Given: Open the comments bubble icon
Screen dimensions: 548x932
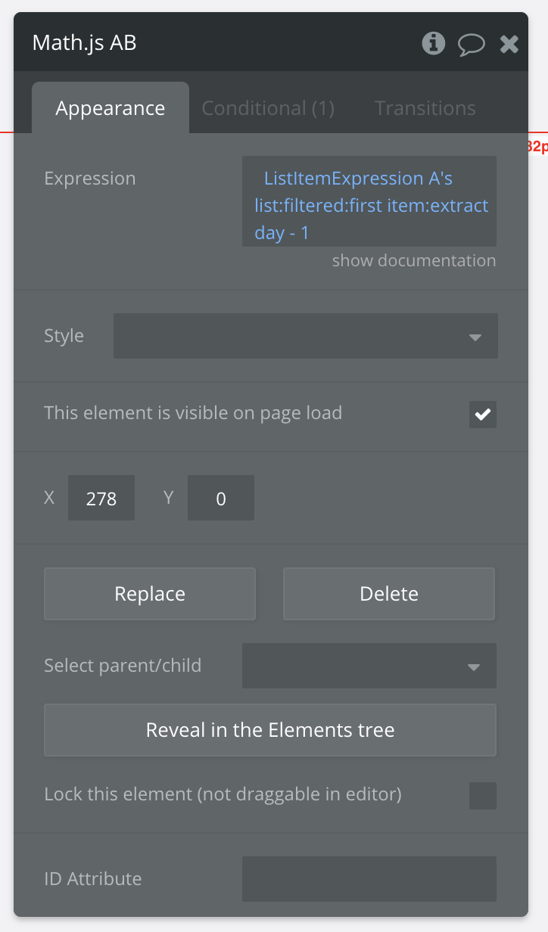Looking at the screenshot, I should (471, 43).
